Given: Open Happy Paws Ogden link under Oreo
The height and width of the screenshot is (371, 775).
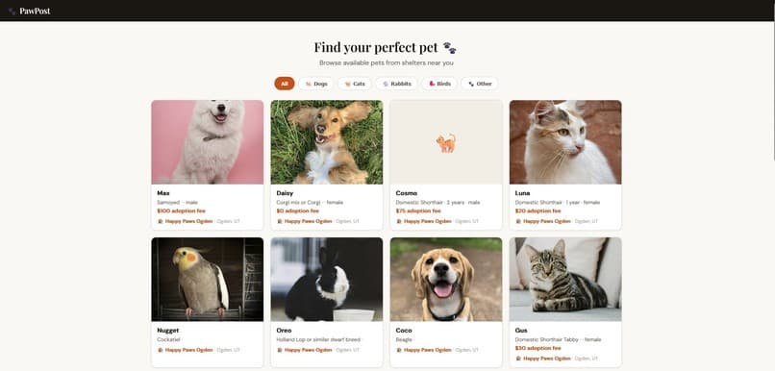Looking at the screenshot, I should 308,350.
